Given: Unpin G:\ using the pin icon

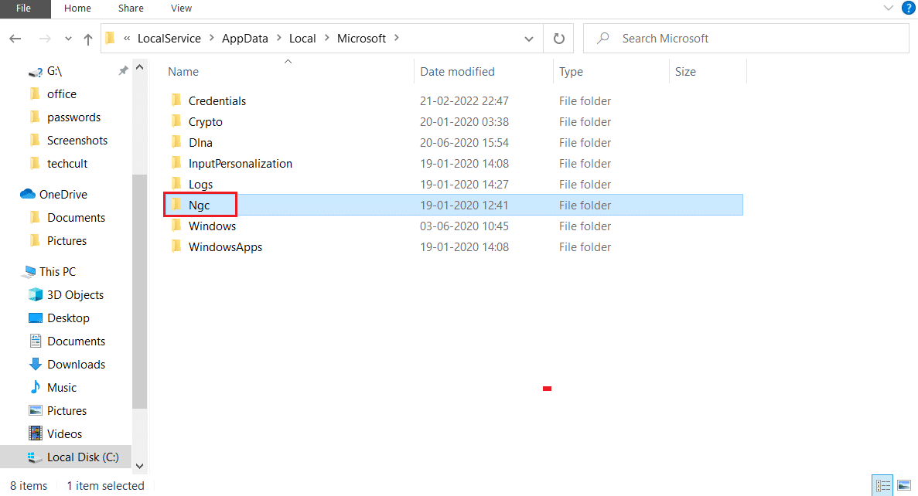Looking at the screenshot, I should click(x=123, y=71).
